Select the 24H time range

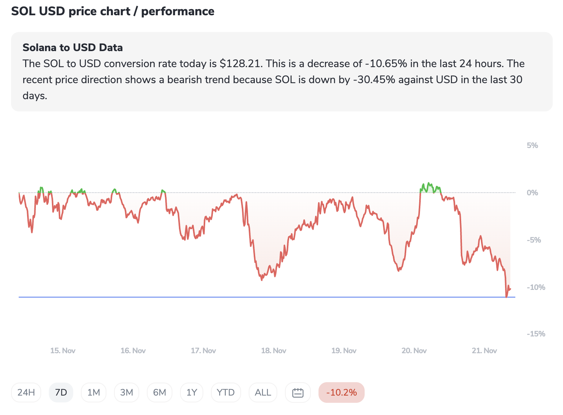26,392
